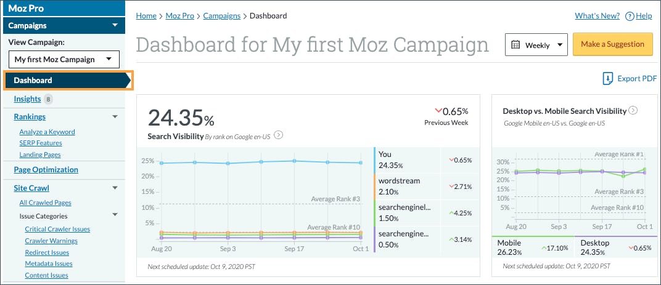
Task: Collapse the Rankings section arrow
Action: coord(115,116)
